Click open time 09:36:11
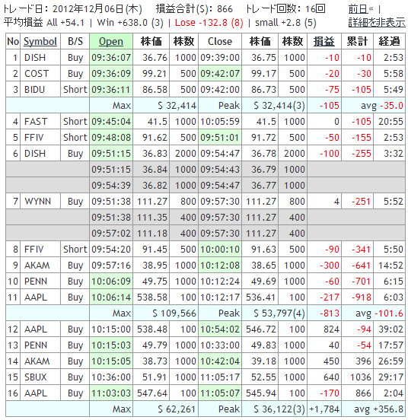408x420 pixels. pyautogui.click(x=111, y=90)
